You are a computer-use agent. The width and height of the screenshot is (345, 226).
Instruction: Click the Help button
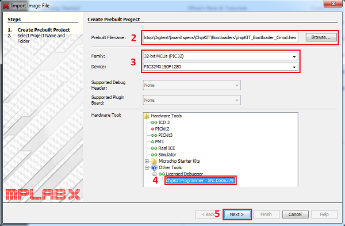click(324, 214)
